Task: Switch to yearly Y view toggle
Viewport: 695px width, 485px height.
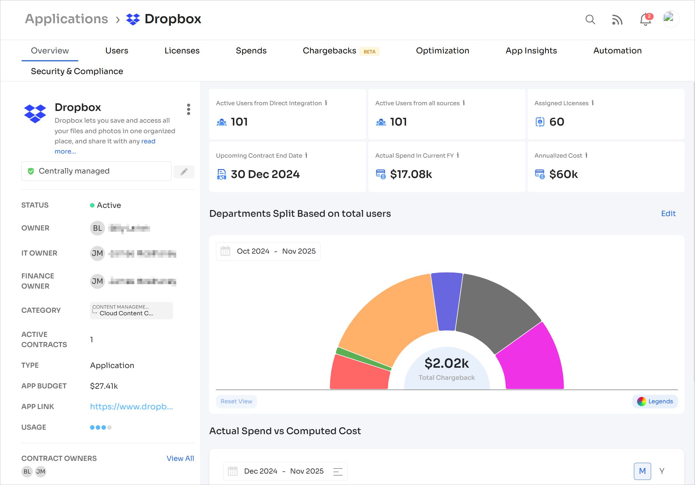Action: pyautogui.click(x=662, y=471)
